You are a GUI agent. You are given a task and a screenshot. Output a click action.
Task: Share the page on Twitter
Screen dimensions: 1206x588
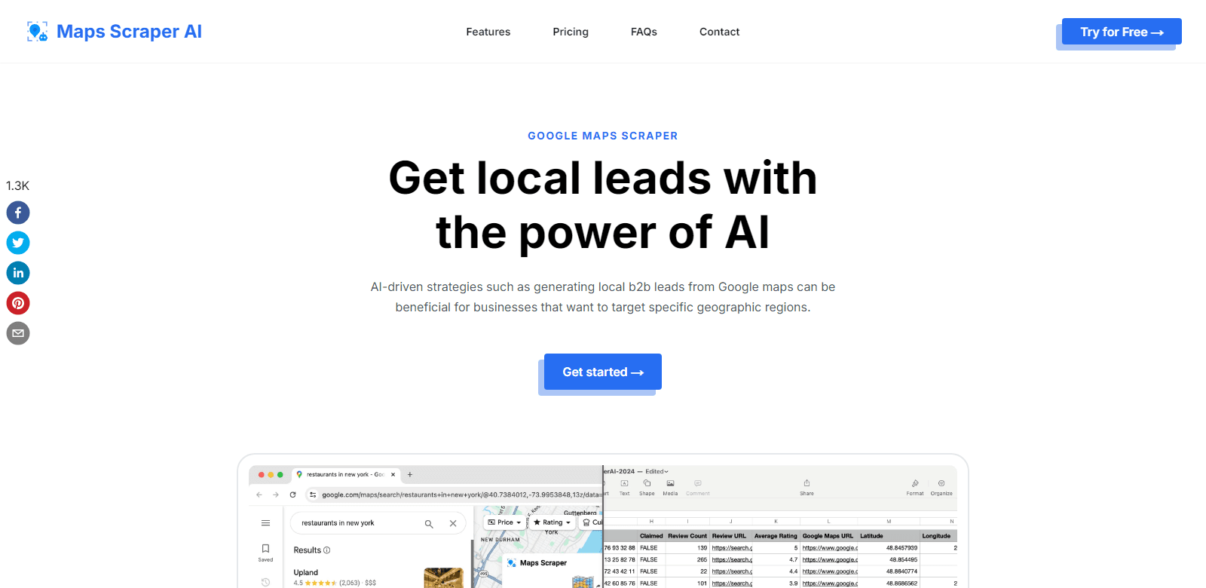(18, 243)
